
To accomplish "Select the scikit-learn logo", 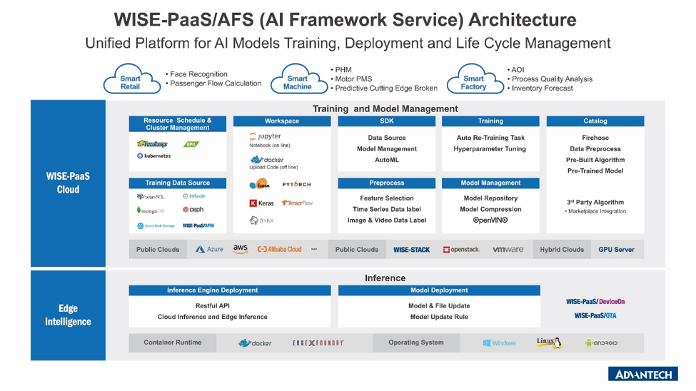I will coord(260,184).
